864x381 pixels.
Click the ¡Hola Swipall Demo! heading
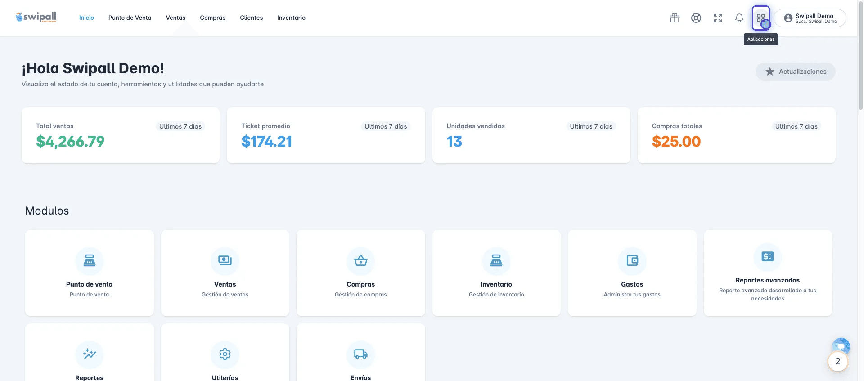click(x=93, y=68)
